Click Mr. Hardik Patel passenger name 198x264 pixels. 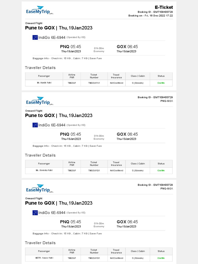click(44, 83)
